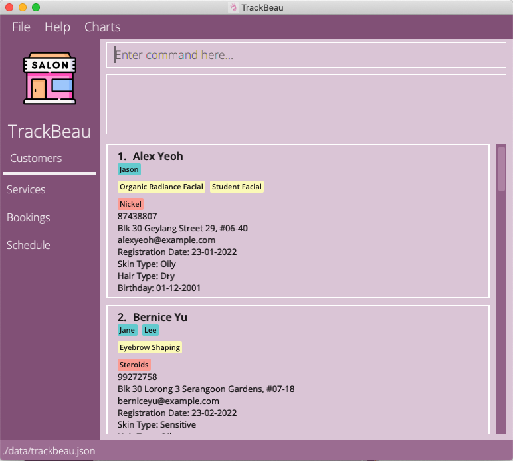Image resolution: width=513 pixels, height=461 pixels.
Task: Select the Alex Yeoh customer card
Action: tap(298, 221)
